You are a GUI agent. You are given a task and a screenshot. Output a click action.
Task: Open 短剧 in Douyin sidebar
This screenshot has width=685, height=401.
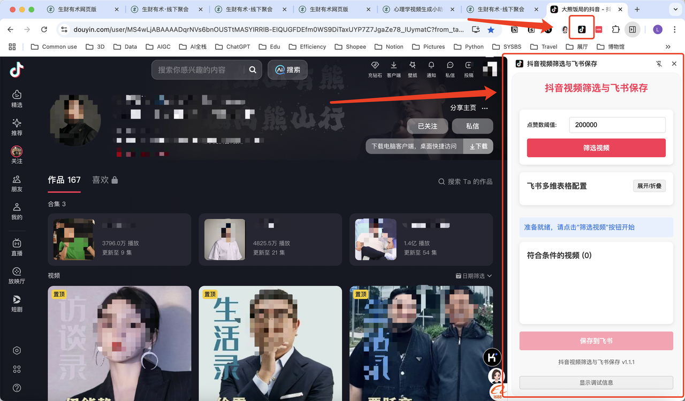[x=17, y=303]
